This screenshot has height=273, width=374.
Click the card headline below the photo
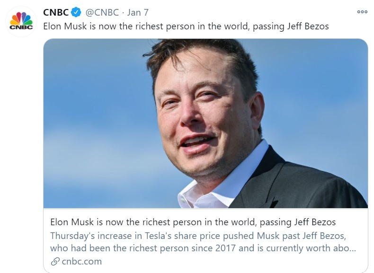(193, 222)
